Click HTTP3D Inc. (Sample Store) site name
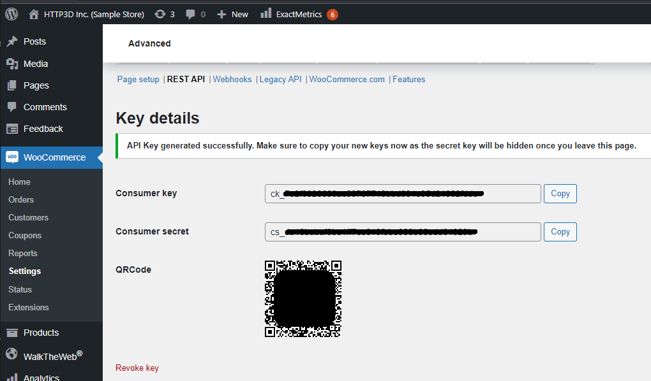This screenshot has height=381, width=651. point(94,15)
